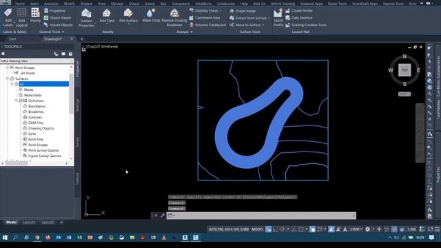The width and height of the screenshot is (441, 248).
Task: Select DEM Files tree item
Action: click(x=36, y=123)
